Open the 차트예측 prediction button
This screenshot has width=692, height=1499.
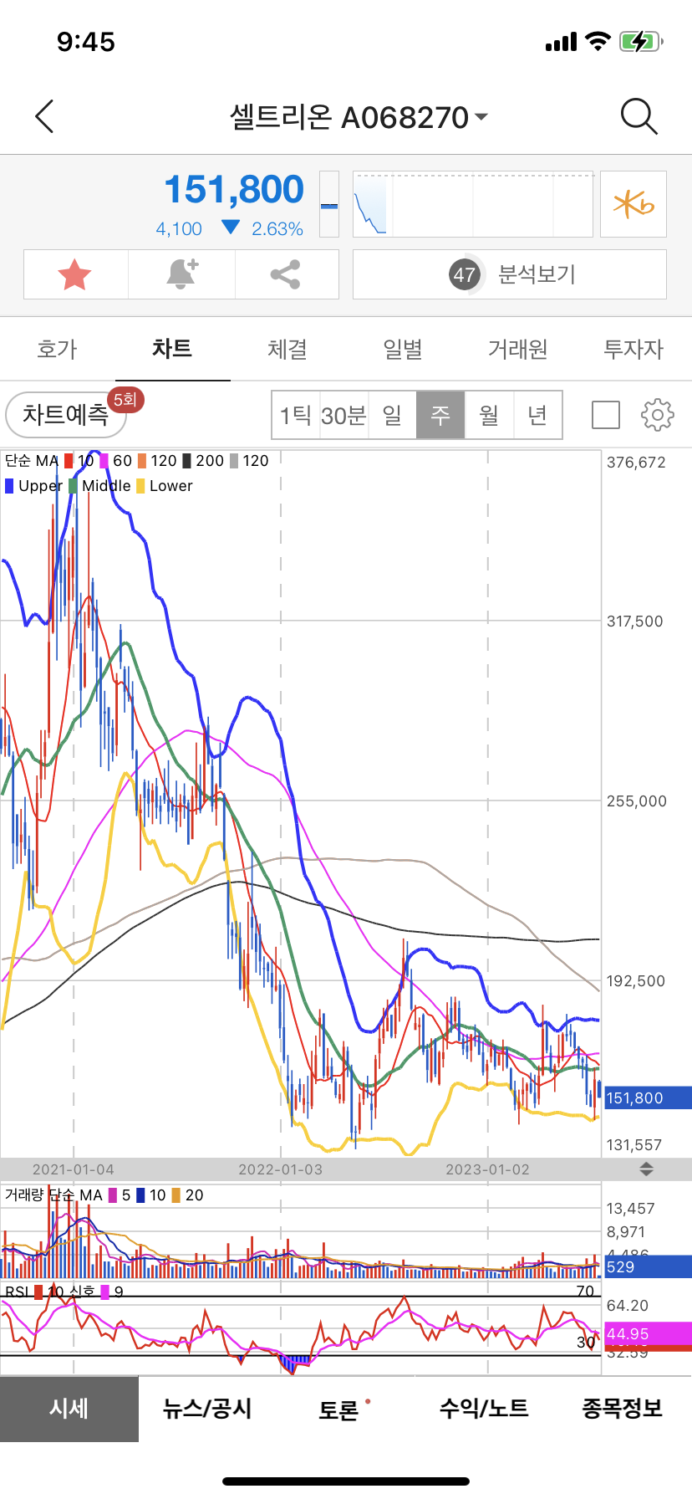click(66, 415)
